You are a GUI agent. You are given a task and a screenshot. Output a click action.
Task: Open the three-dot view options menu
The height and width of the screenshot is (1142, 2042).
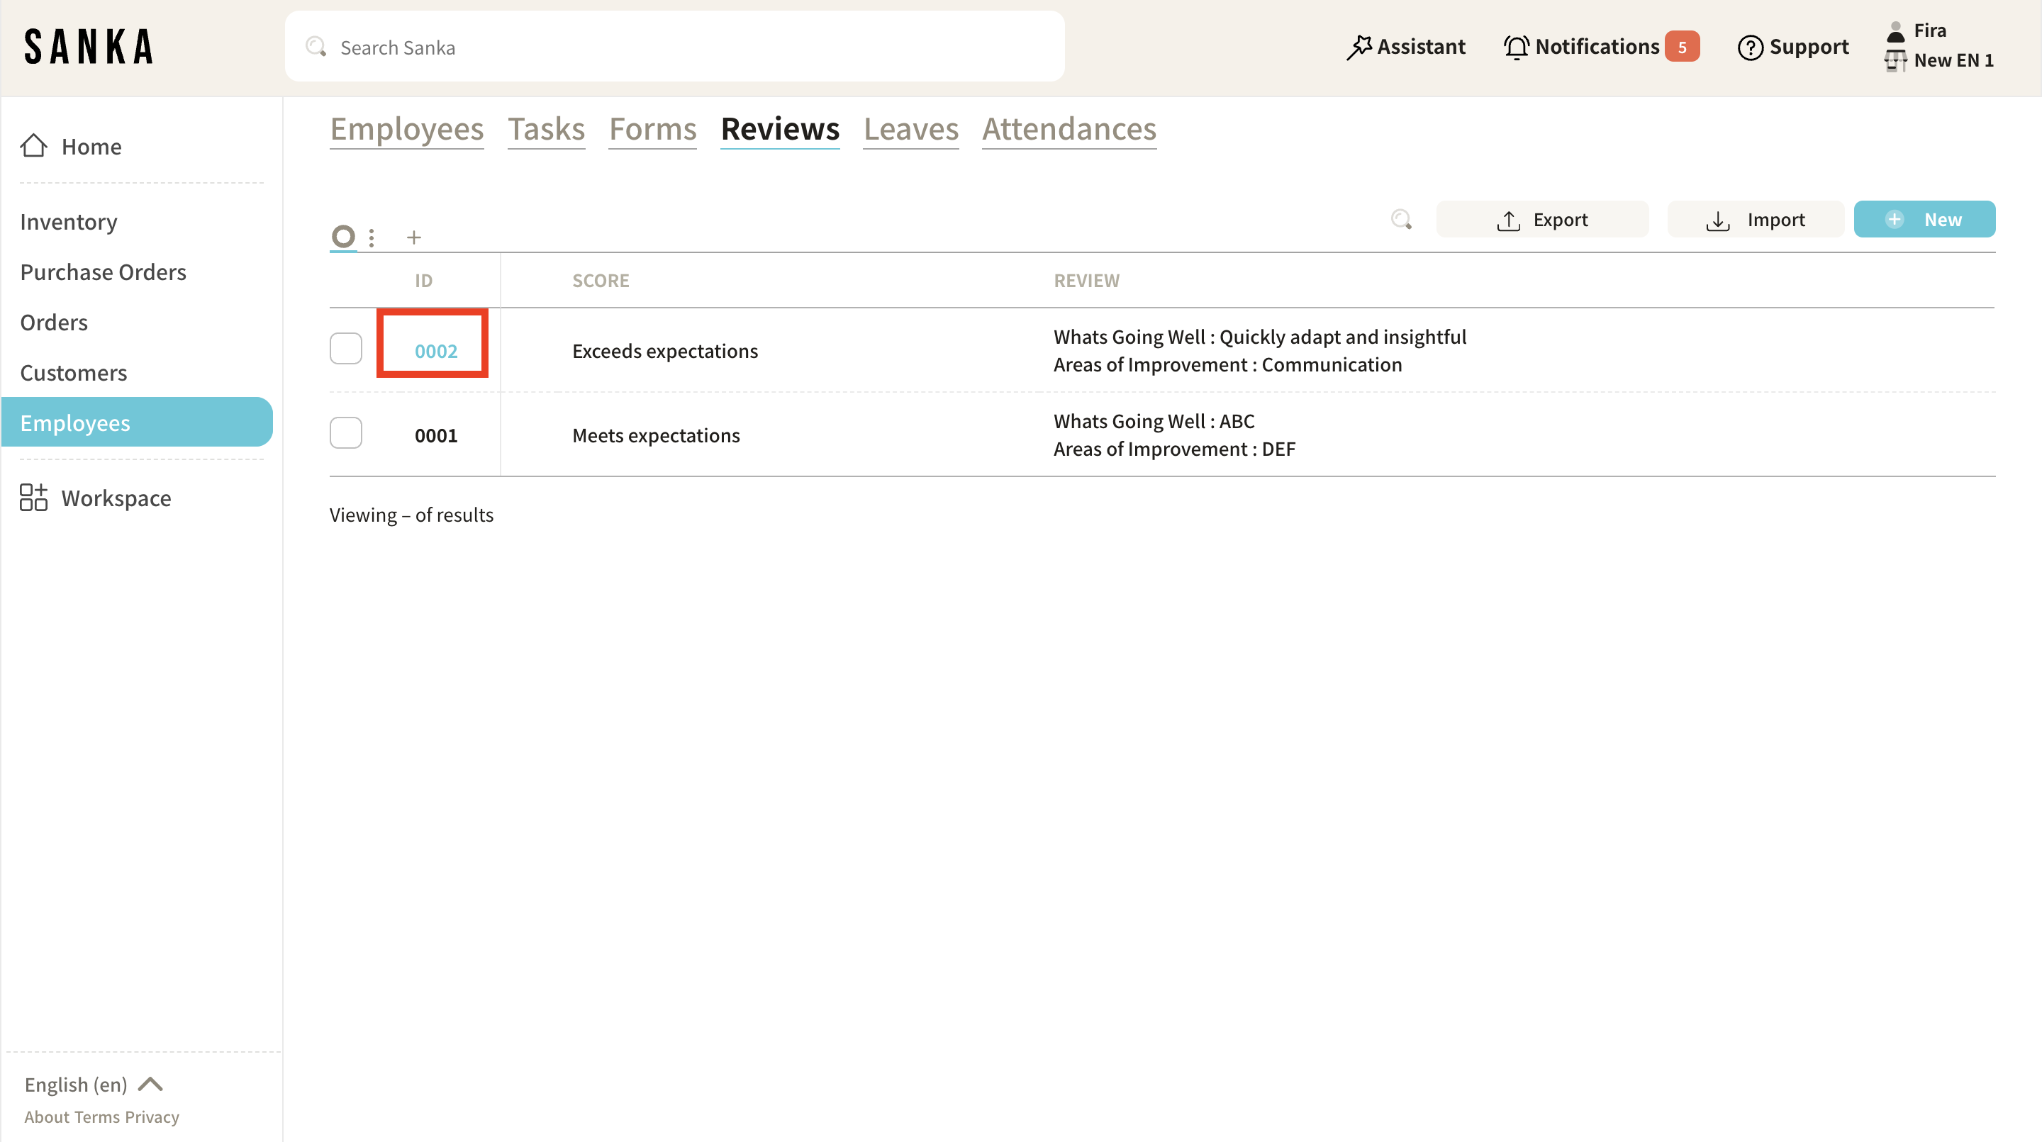[372, 237]
